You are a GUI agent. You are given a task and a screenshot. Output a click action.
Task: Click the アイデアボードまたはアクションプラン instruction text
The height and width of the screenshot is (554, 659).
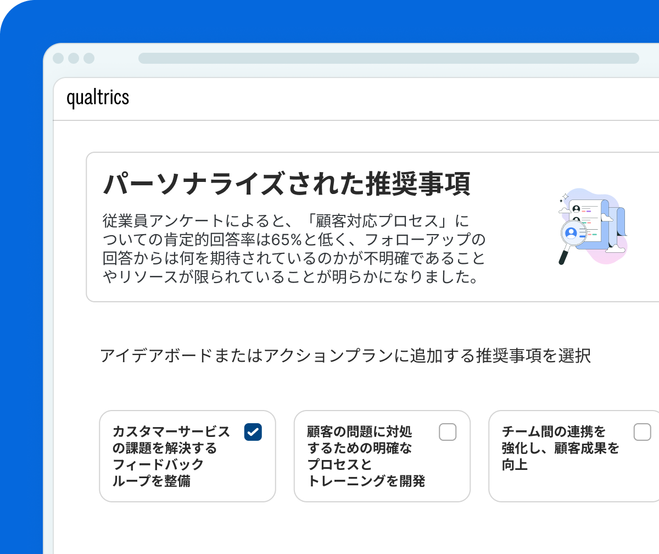click(346, 356)
